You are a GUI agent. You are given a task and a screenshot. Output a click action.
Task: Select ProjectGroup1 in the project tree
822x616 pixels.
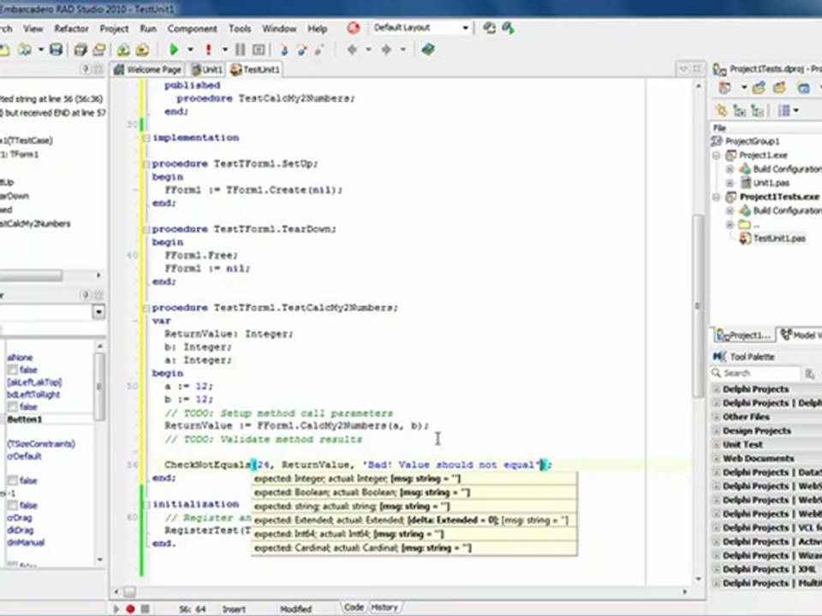[752, 141]
